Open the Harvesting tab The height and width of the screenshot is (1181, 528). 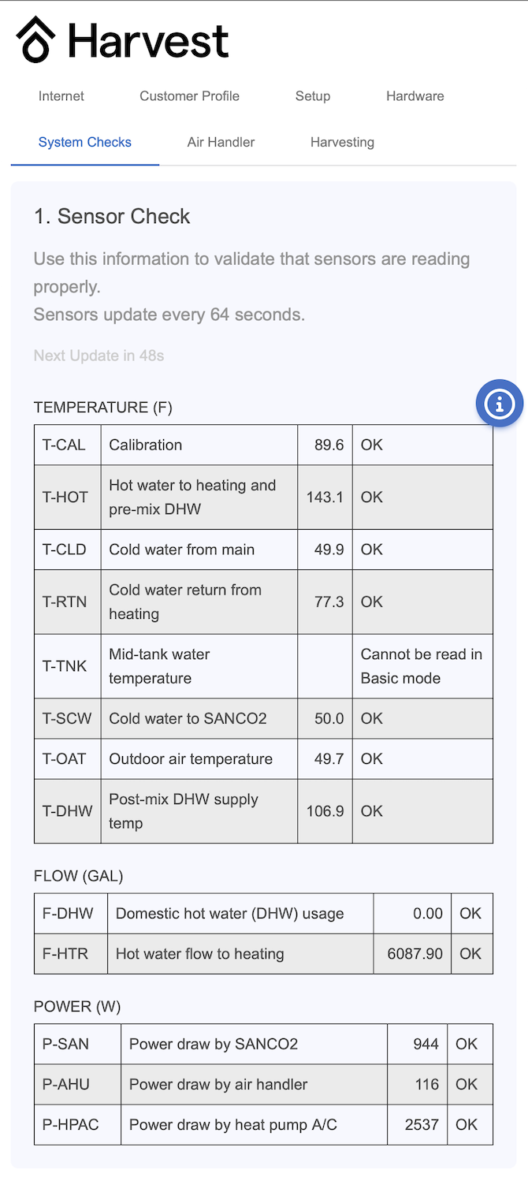click(342, 143)
